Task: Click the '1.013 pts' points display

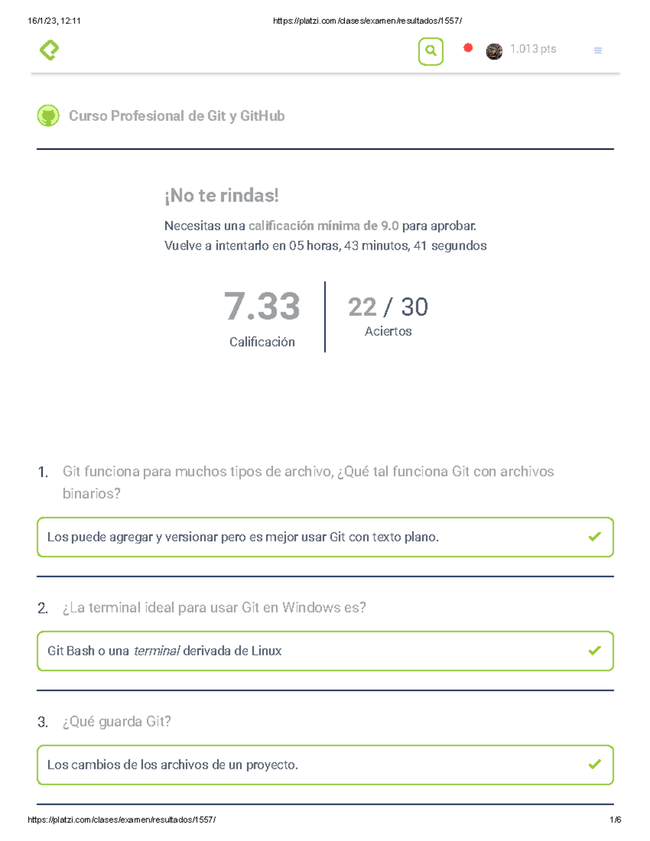Action: [533, 49]
